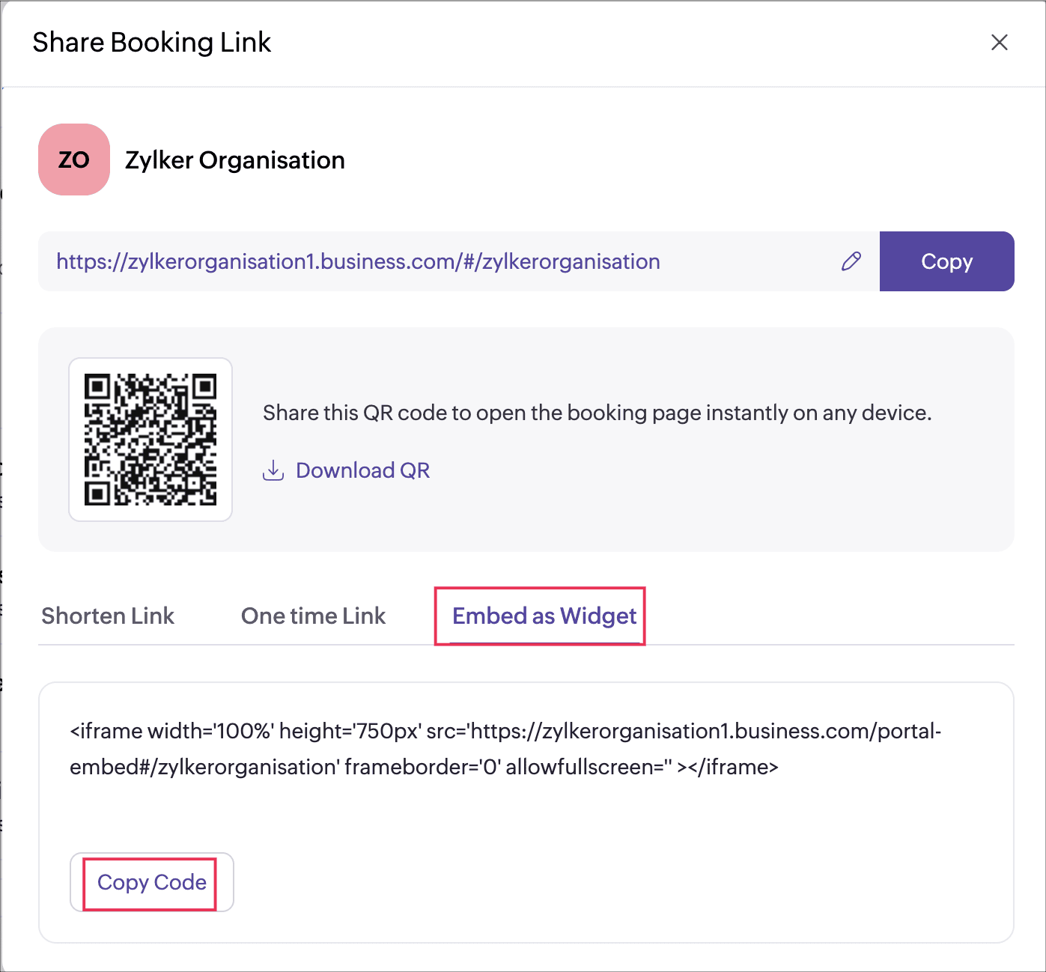Switch to the Shorten Link tab
This screenshot has width=1046, height=972.
tap(108, 616)
